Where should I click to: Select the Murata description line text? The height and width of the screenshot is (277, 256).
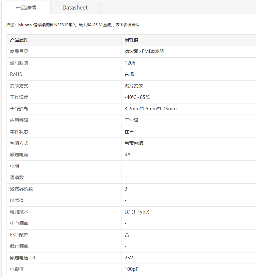(x=73, y=25)
